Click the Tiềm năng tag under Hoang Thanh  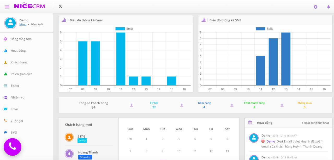pos(85,157)
